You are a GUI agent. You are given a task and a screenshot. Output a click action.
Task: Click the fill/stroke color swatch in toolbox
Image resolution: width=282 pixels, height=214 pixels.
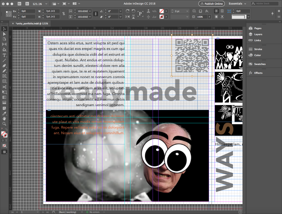4,134
